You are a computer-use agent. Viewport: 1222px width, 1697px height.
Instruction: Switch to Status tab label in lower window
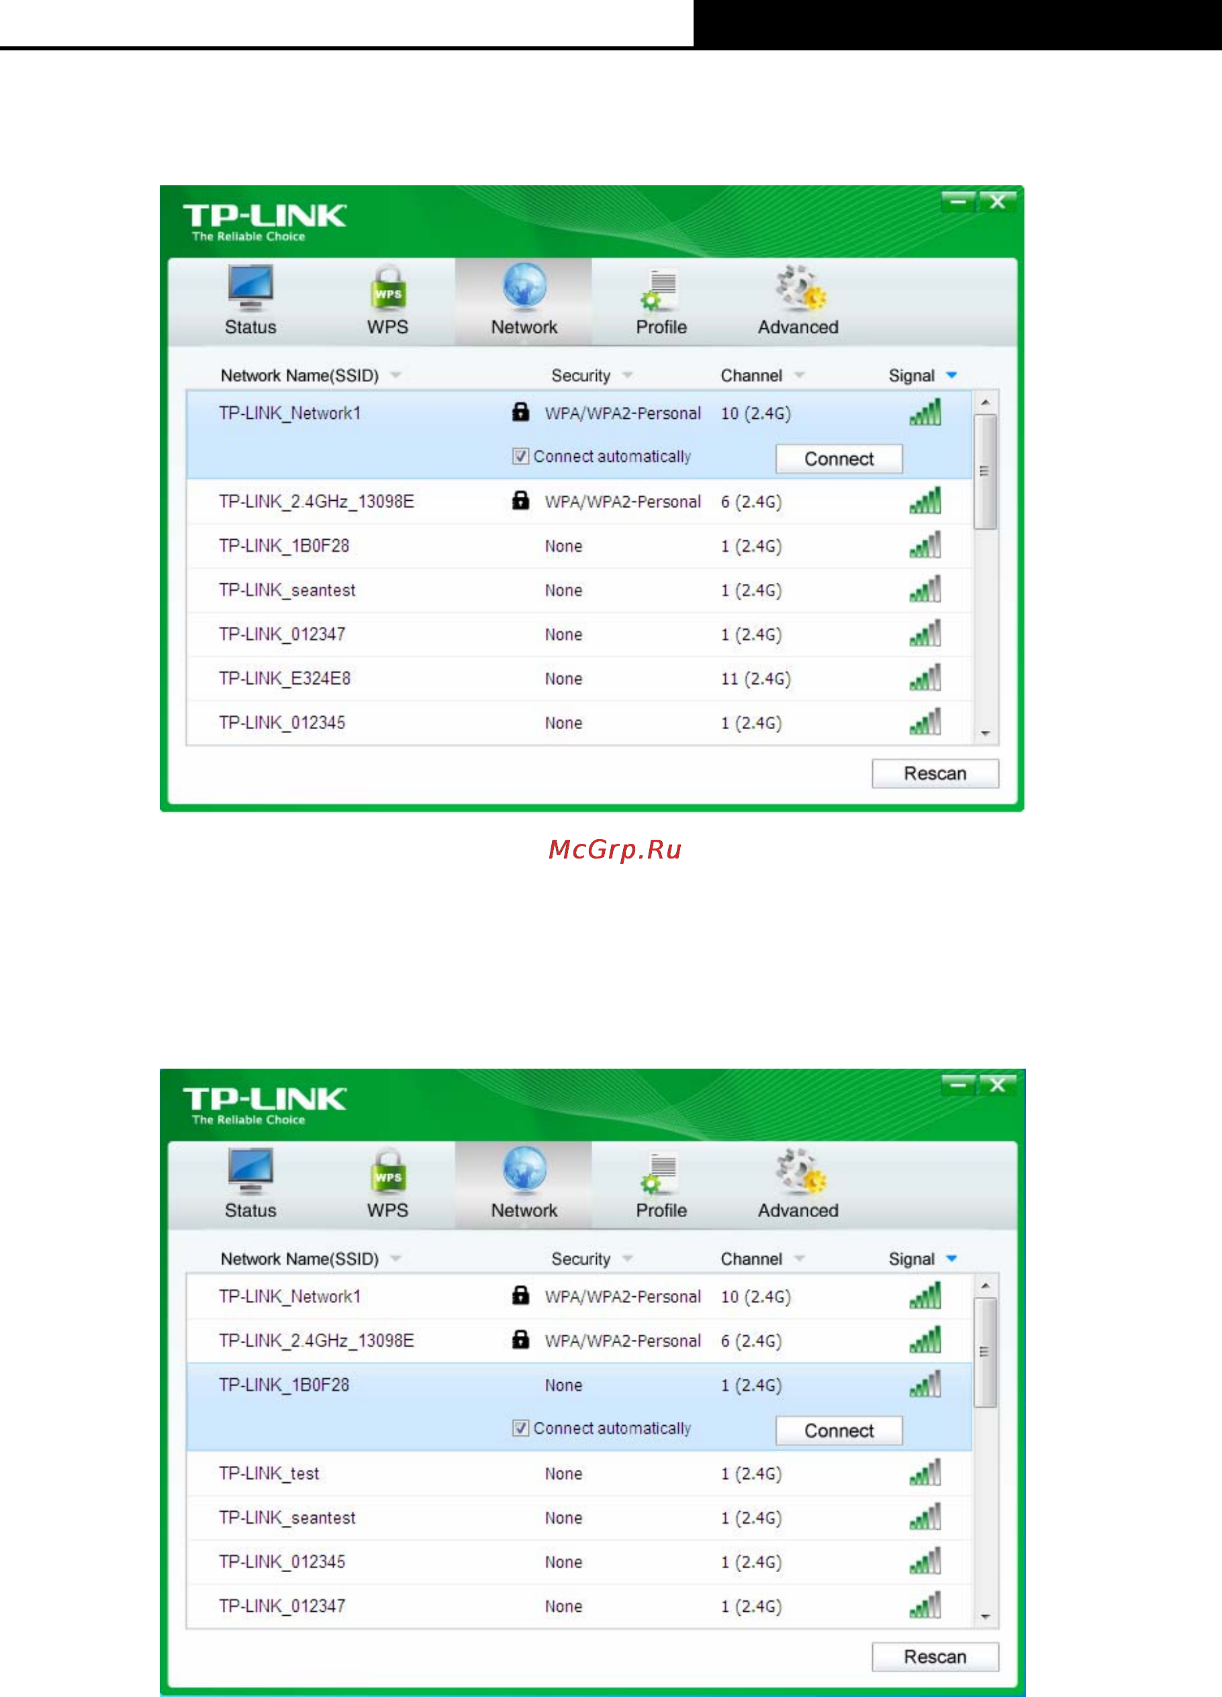pyautogui.click(x=250, y=1210)
